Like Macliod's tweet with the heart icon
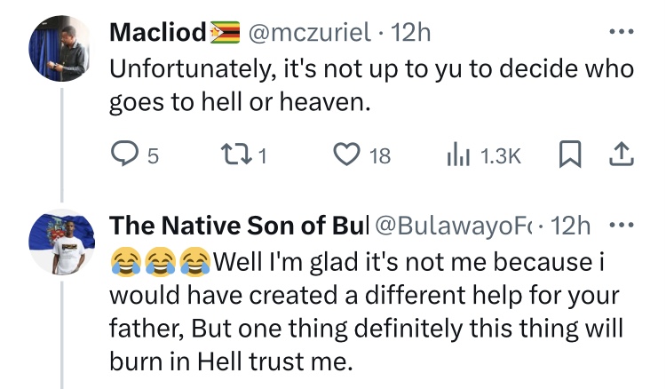 pyautogui.click(x=347, y=156)
